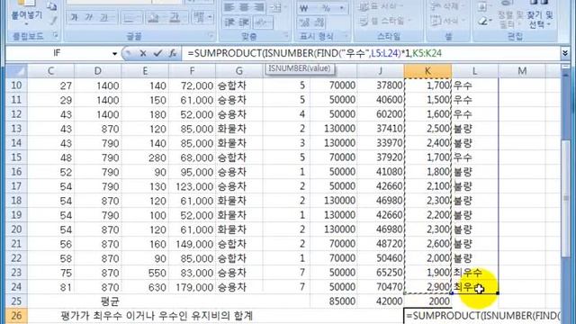The width and height of the screenshot is (576, 324).
Task: Select column F header
Action: 192,71
